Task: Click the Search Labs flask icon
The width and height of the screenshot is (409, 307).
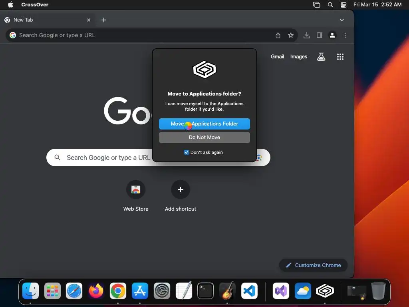Action: pos(321,57)
